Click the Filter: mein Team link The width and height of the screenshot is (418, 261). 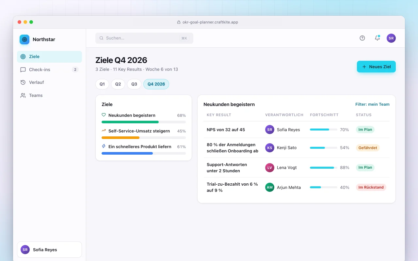372,104
